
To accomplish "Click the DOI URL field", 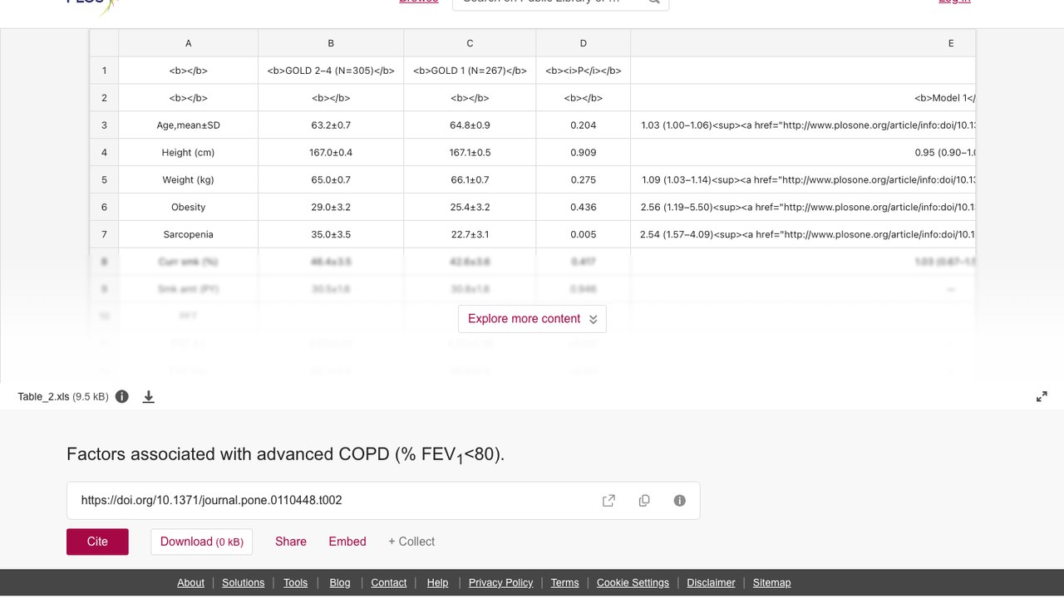I will point(383,500).
